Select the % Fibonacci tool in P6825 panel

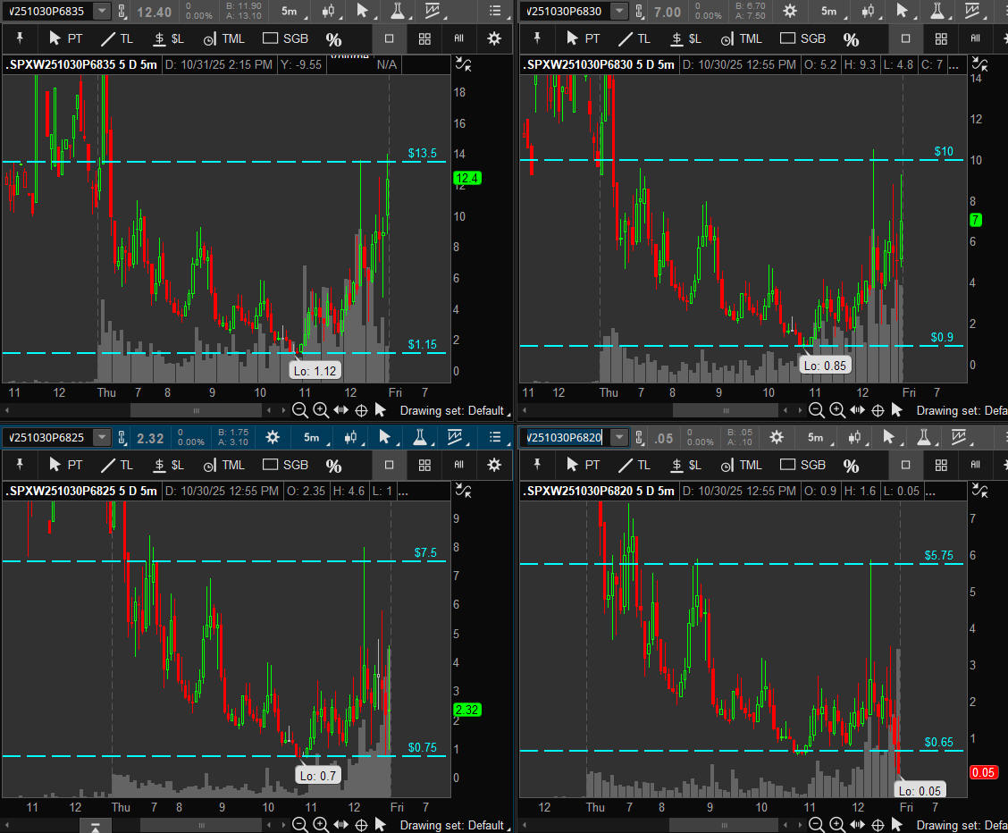[333, 466]
